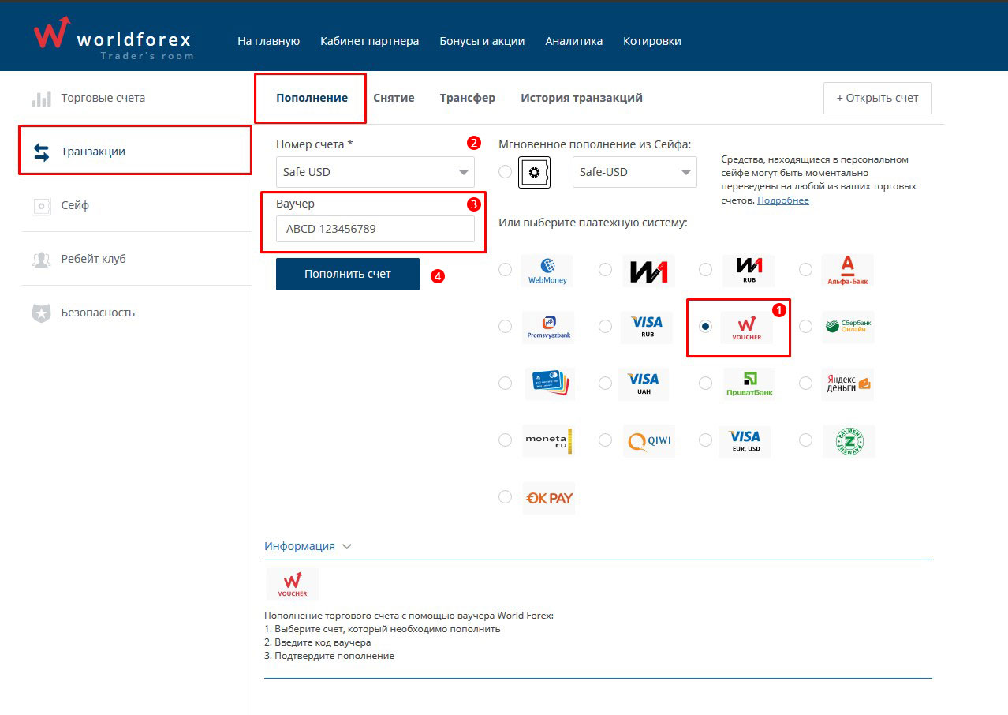Screen dimensions: 1008x715
Task: Select the ПриватБанк radio button
Action: tap(706, 384)
